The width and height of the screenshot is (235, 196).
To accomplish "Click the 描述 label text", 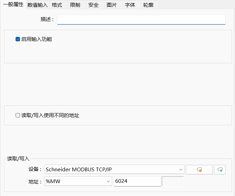I will [x=47, y=19].
